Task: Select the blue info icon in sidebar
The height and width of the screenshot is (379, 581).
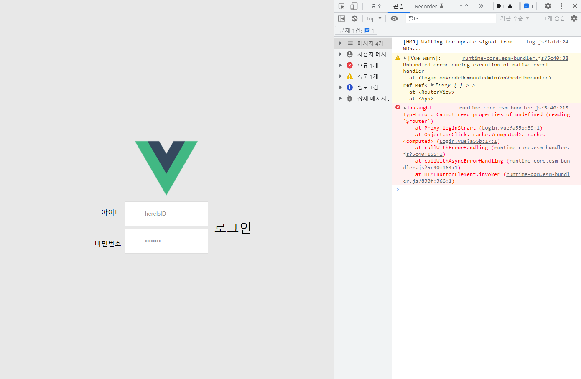Action: [350, 87]
